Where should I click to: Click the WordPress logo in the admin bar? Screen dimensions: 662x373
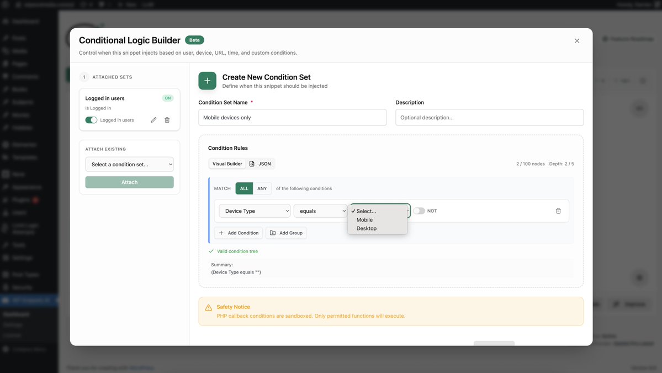[4, 3]
